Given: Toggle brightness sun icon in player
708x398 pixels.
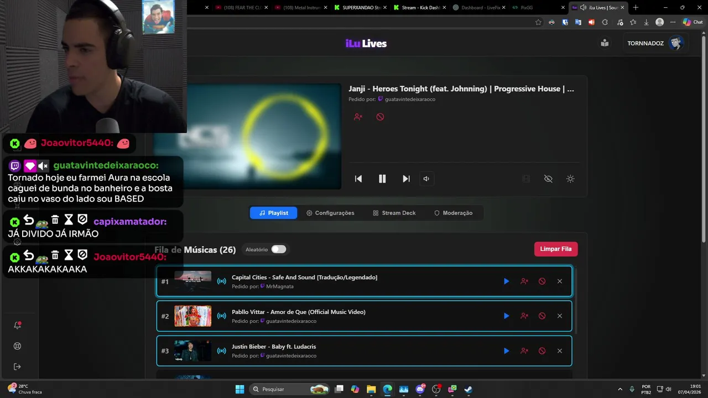Looking at the screenshot, I should [570, 179].
